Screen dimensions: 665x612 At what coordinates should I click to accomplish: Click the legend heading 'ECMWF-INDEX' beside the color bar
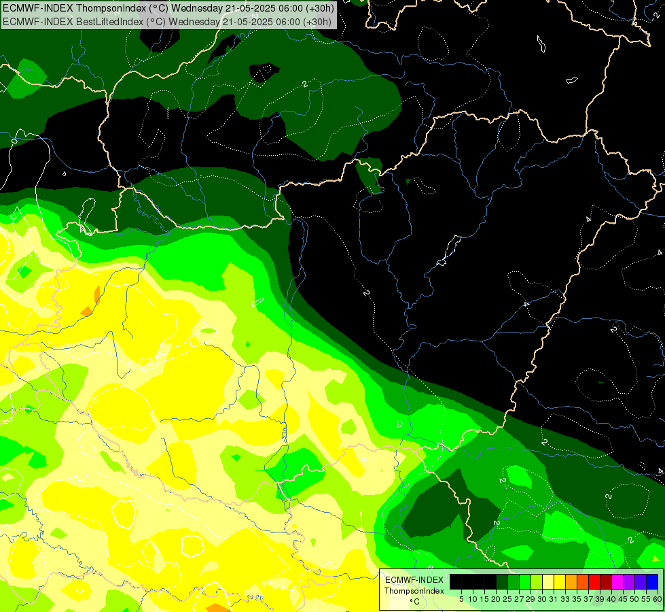click(414, 580)
